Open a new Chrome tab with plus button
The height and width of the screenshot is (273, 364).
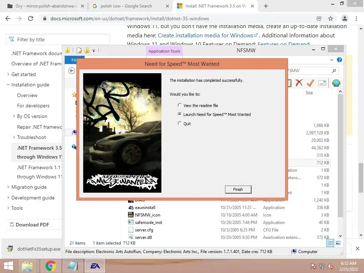tap(266, 6)
